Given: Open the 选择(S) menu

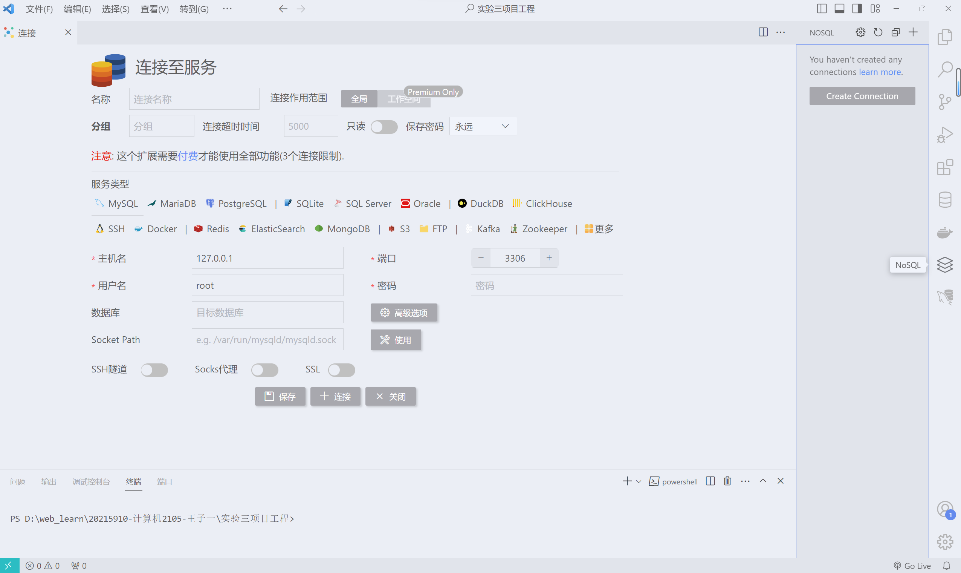Looking at the screenshot, I should click(x=116, y=9).
